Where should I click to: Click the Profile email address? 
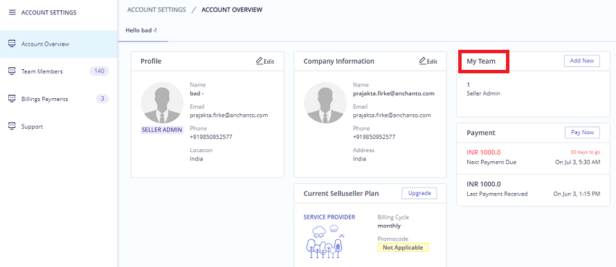coord(229,116)
